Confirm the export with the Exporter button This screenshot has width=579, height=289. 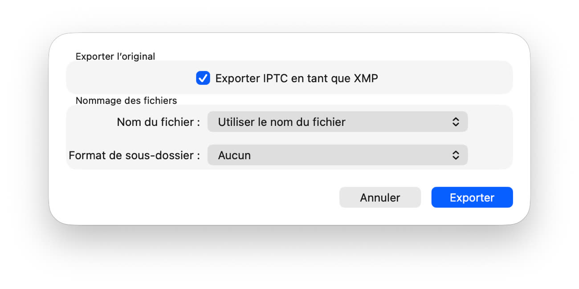472,197
